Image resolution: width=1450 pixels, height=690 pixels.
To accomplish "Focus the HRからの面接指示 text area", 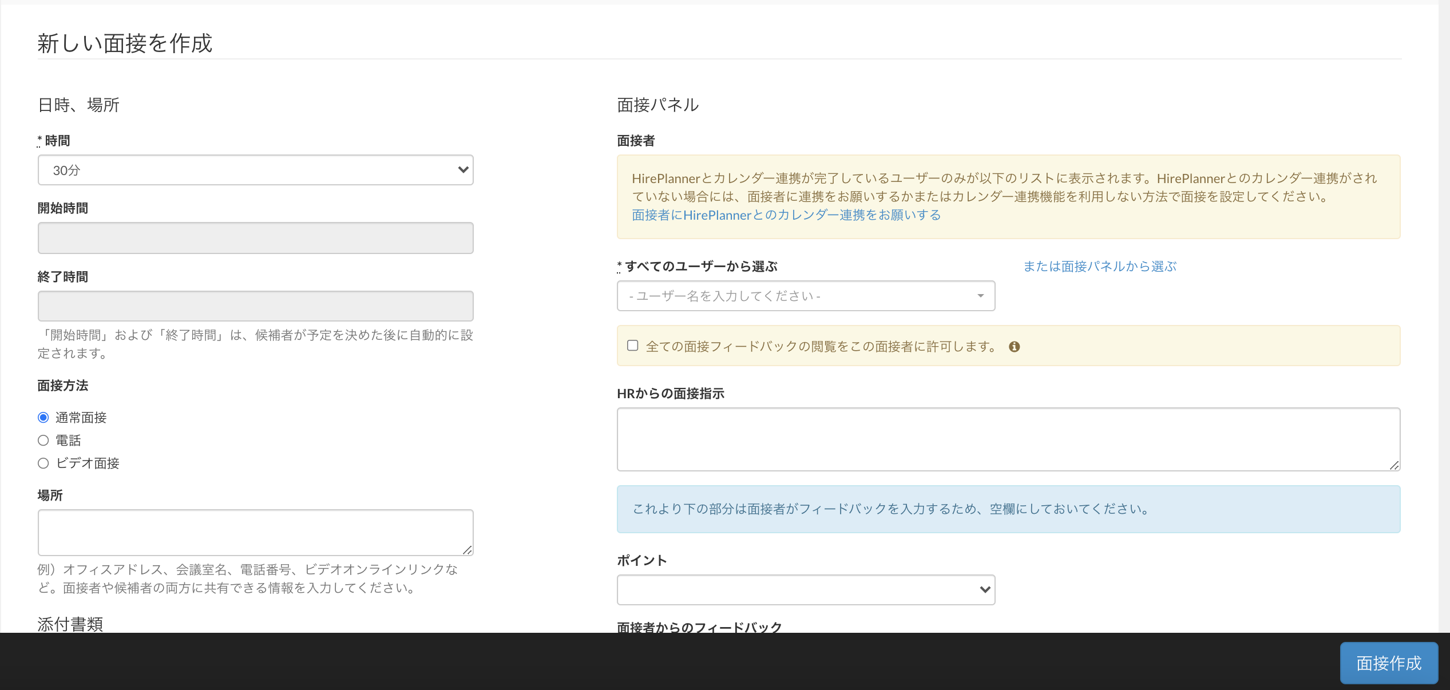I will (1008, 439).
